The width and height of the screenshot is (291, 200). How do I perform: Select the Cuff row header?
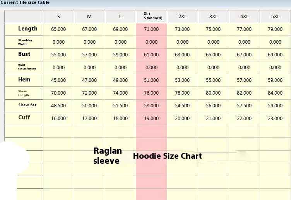24,117
